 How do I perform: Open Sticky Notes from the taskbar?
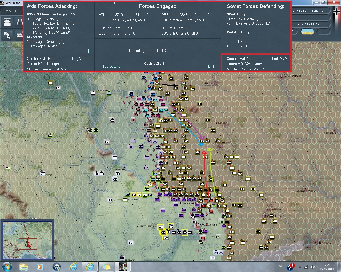[106, 267]
